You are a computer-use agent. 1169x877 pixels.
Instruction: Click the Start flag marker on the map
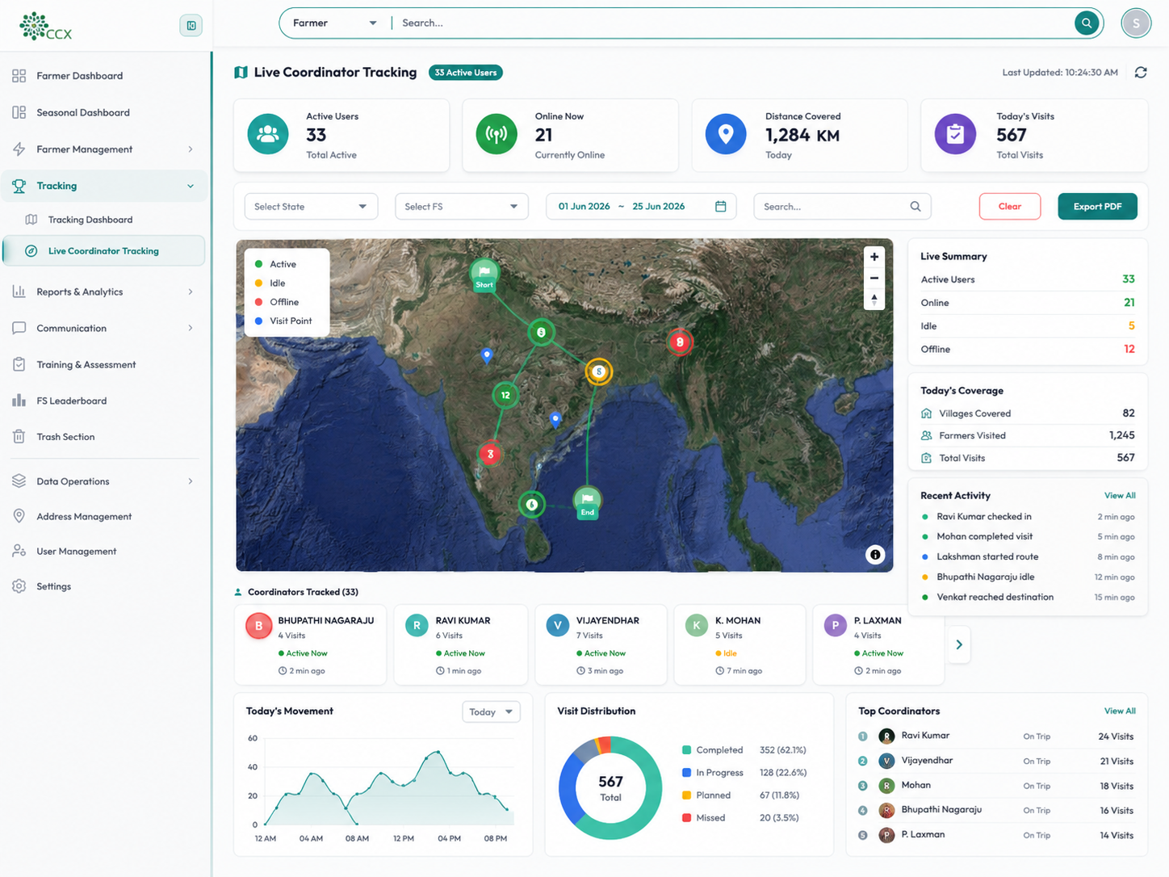tap(484, 275)
